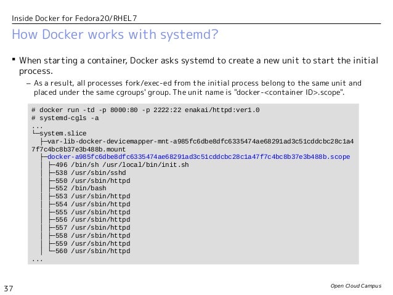Select process row '554 /usr/sbin/httpd'
Image resolution: width=393 pixels, height=295 pixels.
(90, 204)
